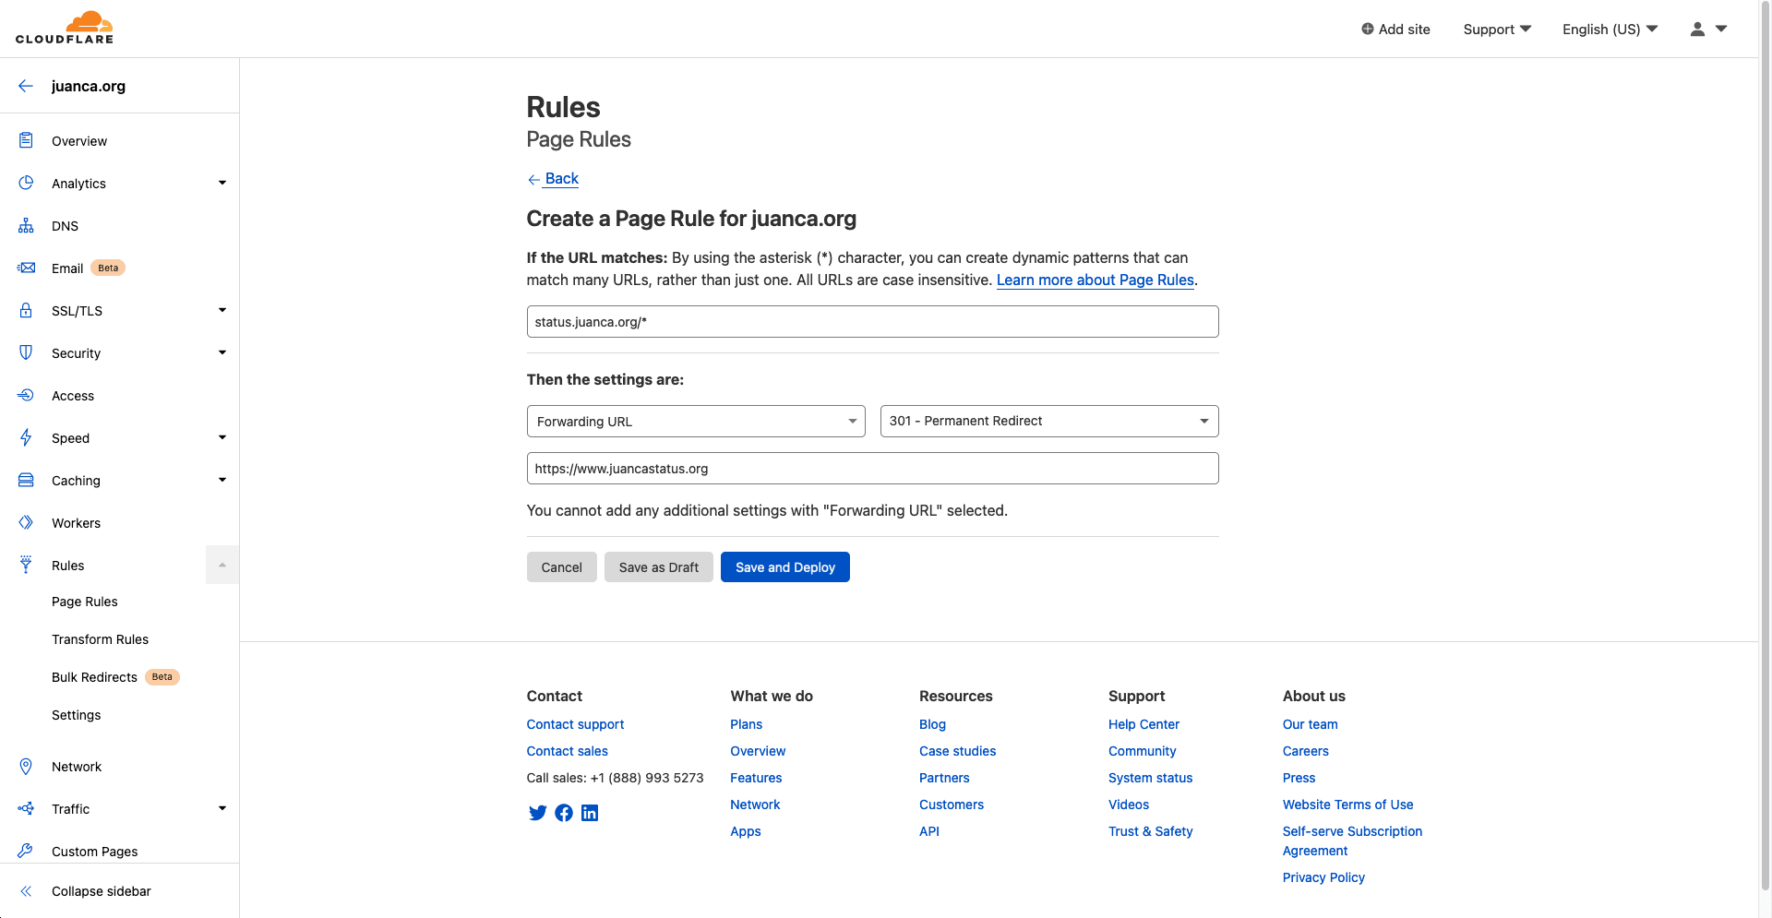Open the Self-serve Subscription Agreement link
The image size is (1772, 918).
[1352, 841]
